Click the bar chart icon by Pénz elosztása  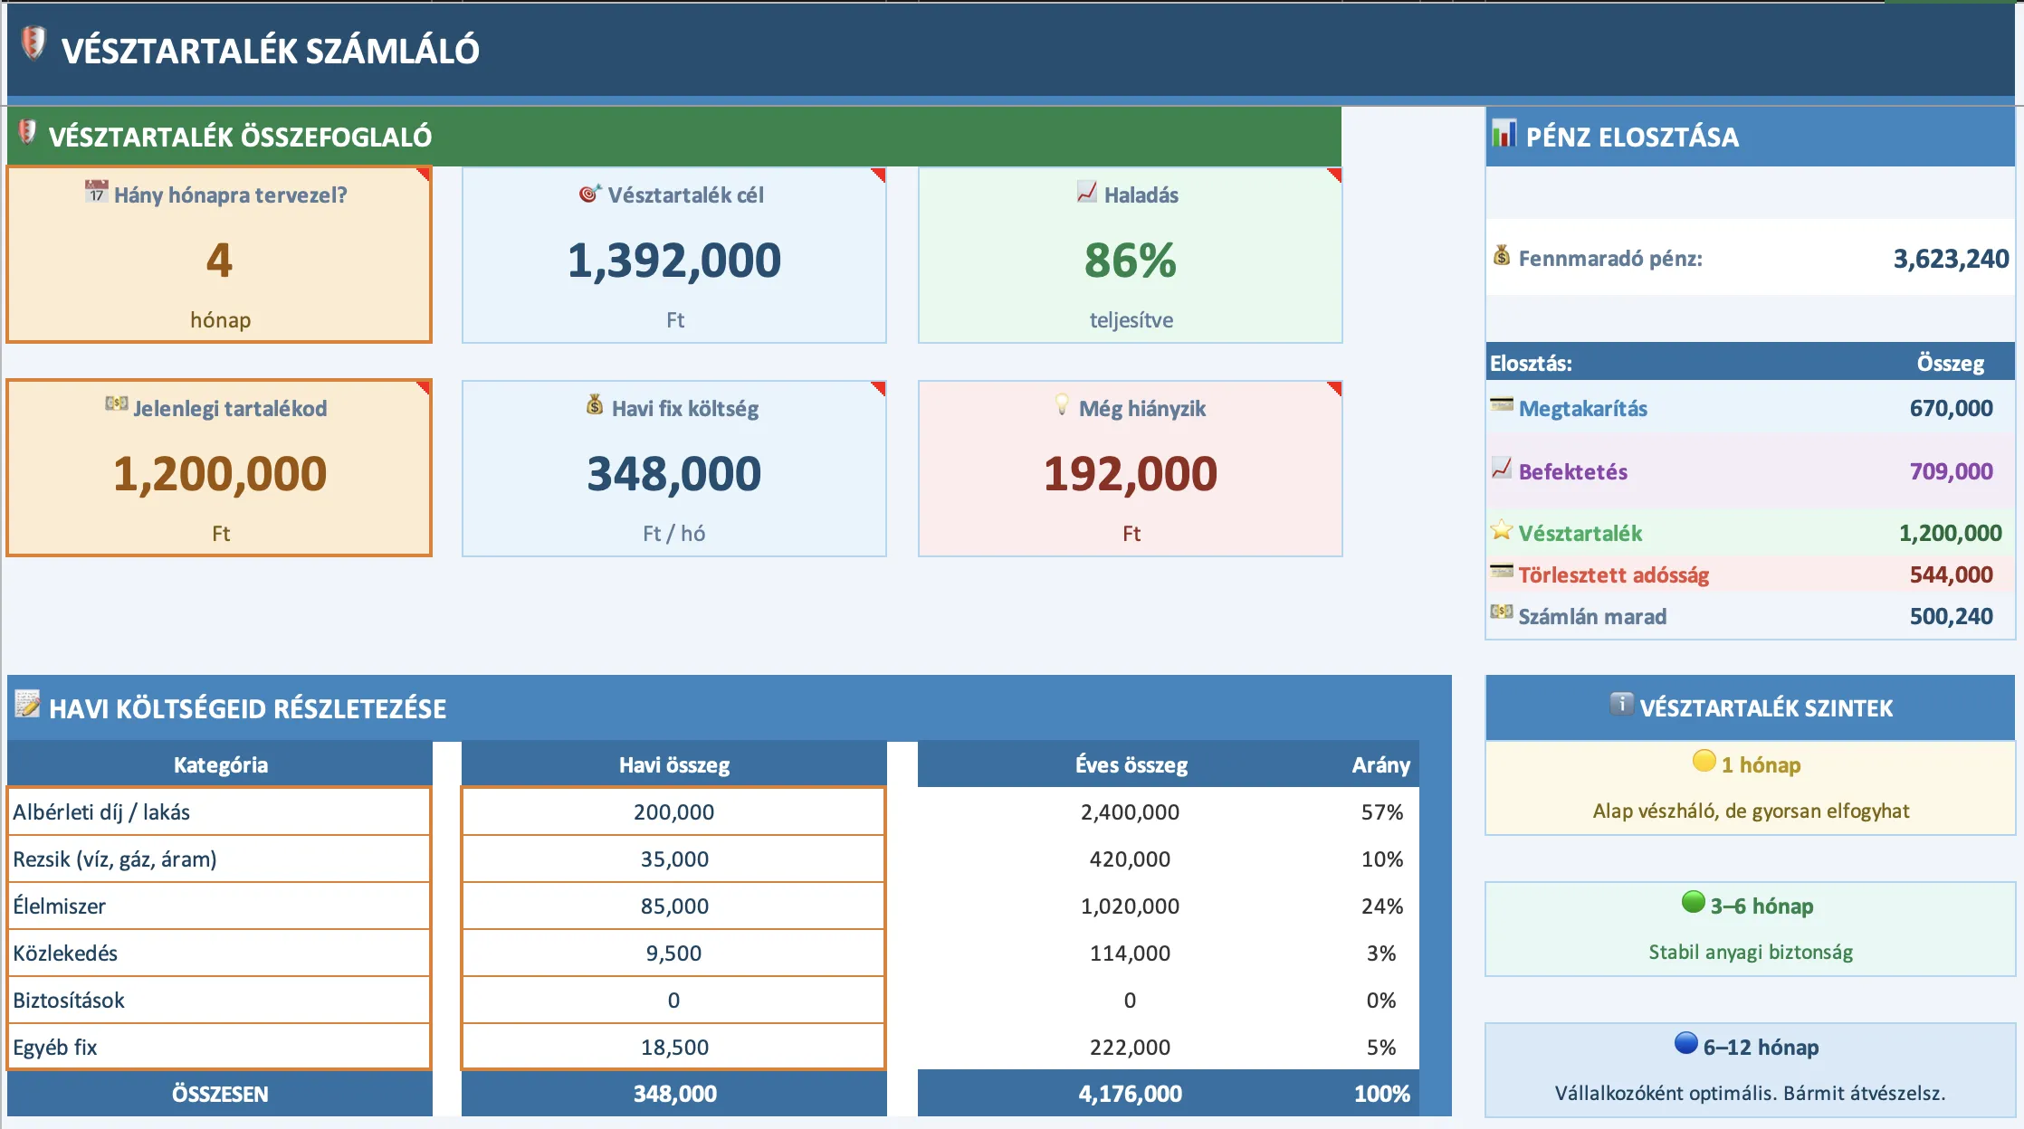point(1504,134)
